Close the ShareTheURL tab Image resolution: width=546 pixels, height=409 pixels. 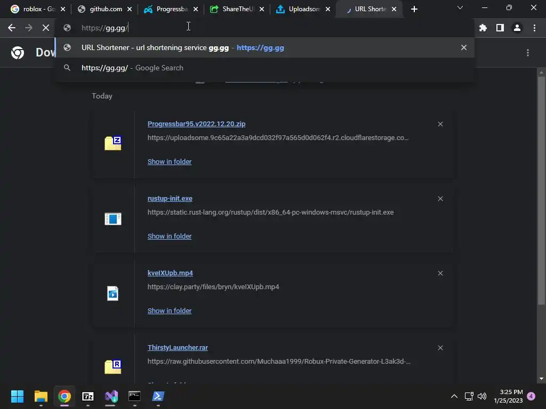[x=262, y=10]
